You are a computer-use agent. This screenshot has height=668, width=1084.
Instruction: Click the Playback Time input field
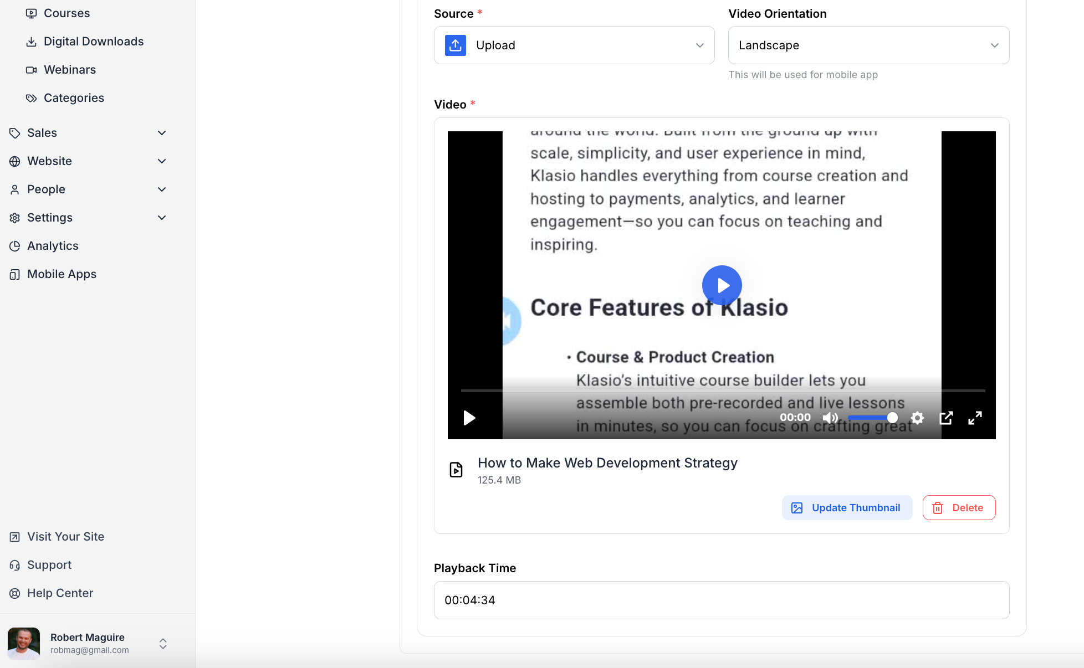coord(721,600)
